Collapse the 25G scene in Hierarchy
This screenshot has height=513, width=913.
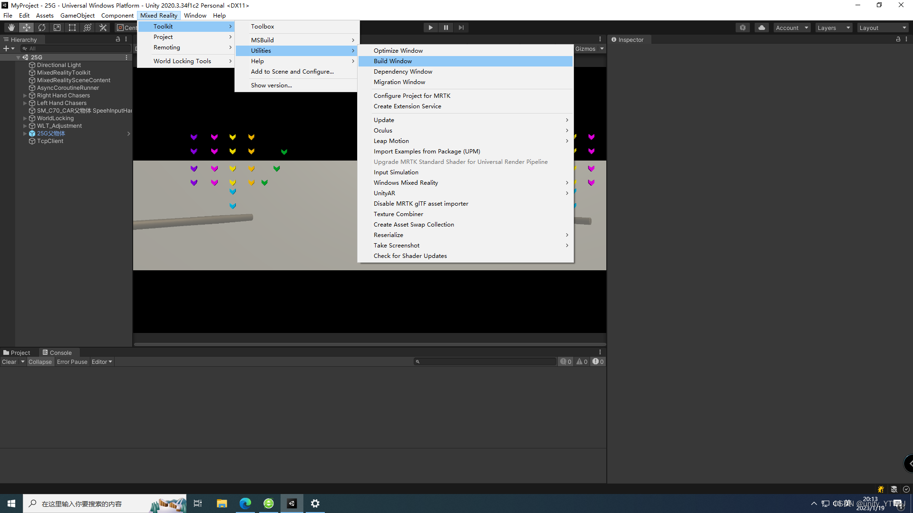[x=18, y=57]
